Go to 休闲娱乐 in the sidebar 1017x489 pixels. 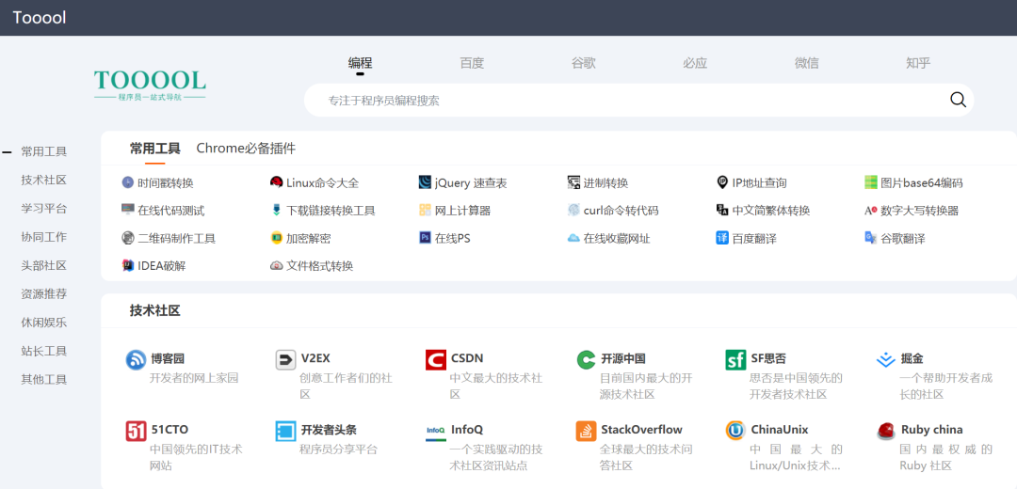[43, 323]
